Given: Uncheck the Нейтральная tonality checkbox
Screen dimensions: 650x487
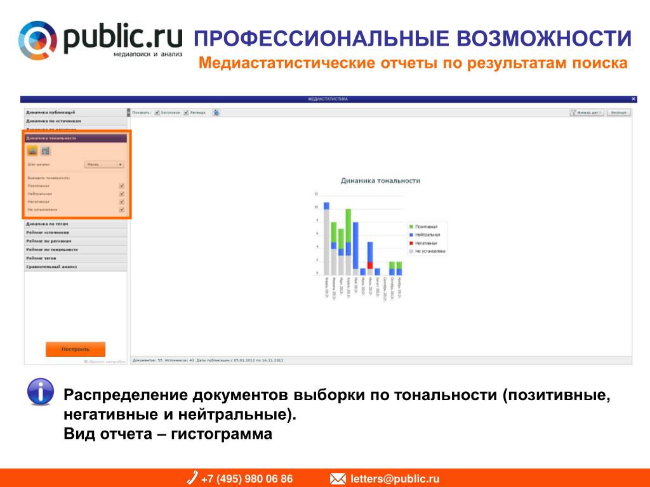Looking at the screenshot, I should [x=121, y=194].
